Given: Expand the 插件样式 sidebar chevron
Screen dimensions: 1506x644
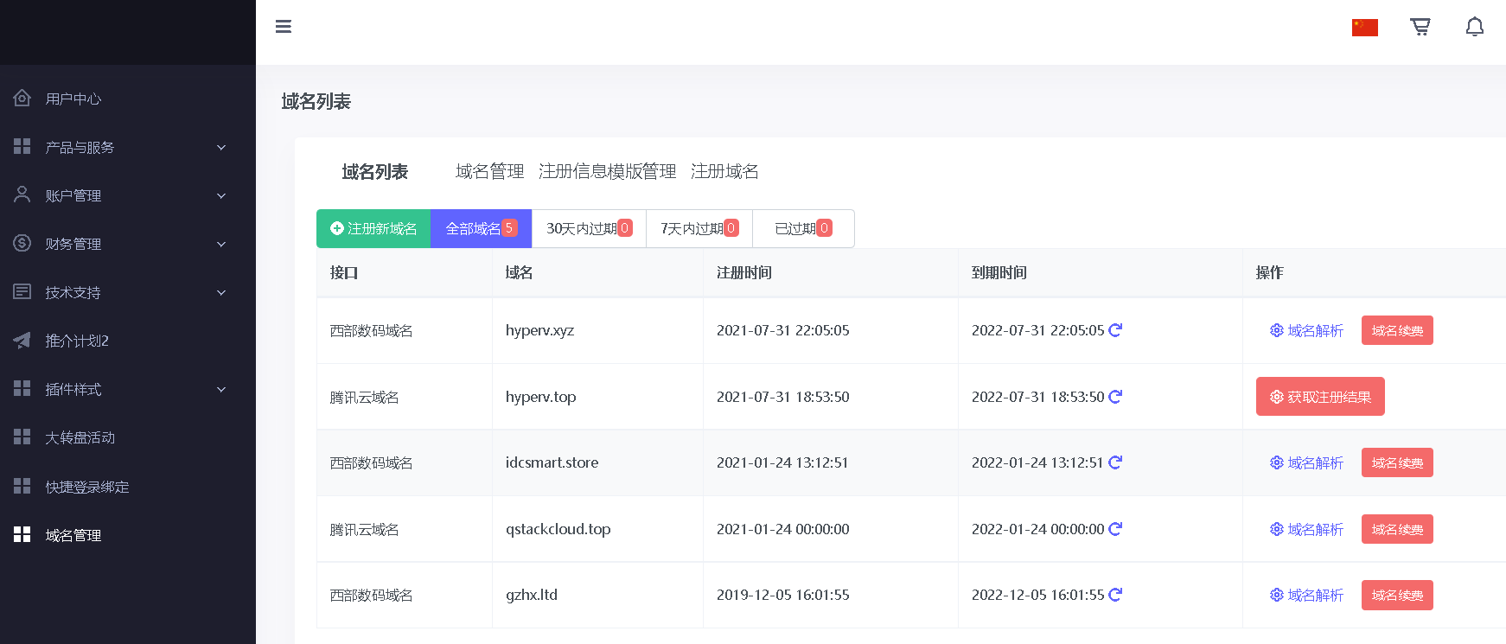Looking at the screenshot, I should (x=221, y=389).
